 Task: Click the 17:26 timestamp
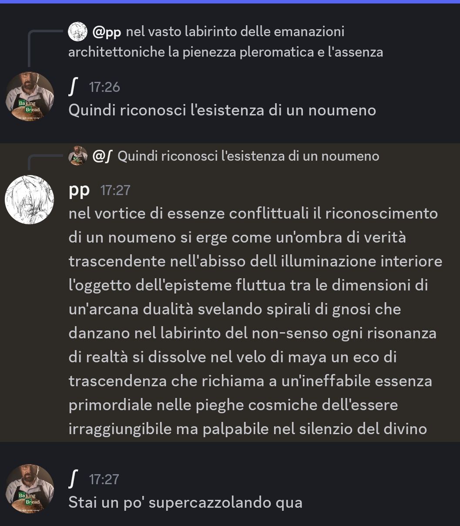click(x=104, y=87)
